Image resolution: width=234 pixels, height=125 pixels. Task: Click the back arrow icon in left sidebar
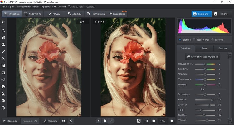3,22
